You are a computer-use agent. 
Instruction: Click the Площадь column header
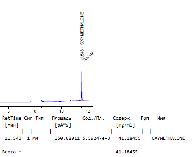click(62, 118)
